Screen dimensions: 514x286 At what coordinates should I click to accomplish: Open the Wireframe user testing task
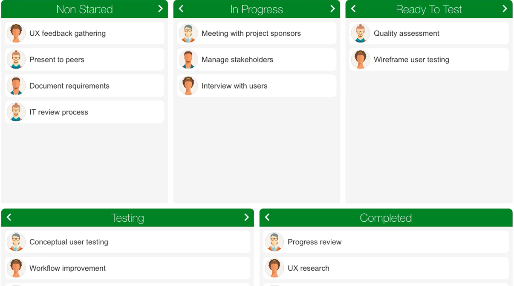click(429, 60)
